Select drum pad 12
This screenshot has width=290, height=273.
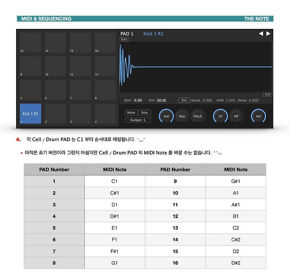coord(105,66)
